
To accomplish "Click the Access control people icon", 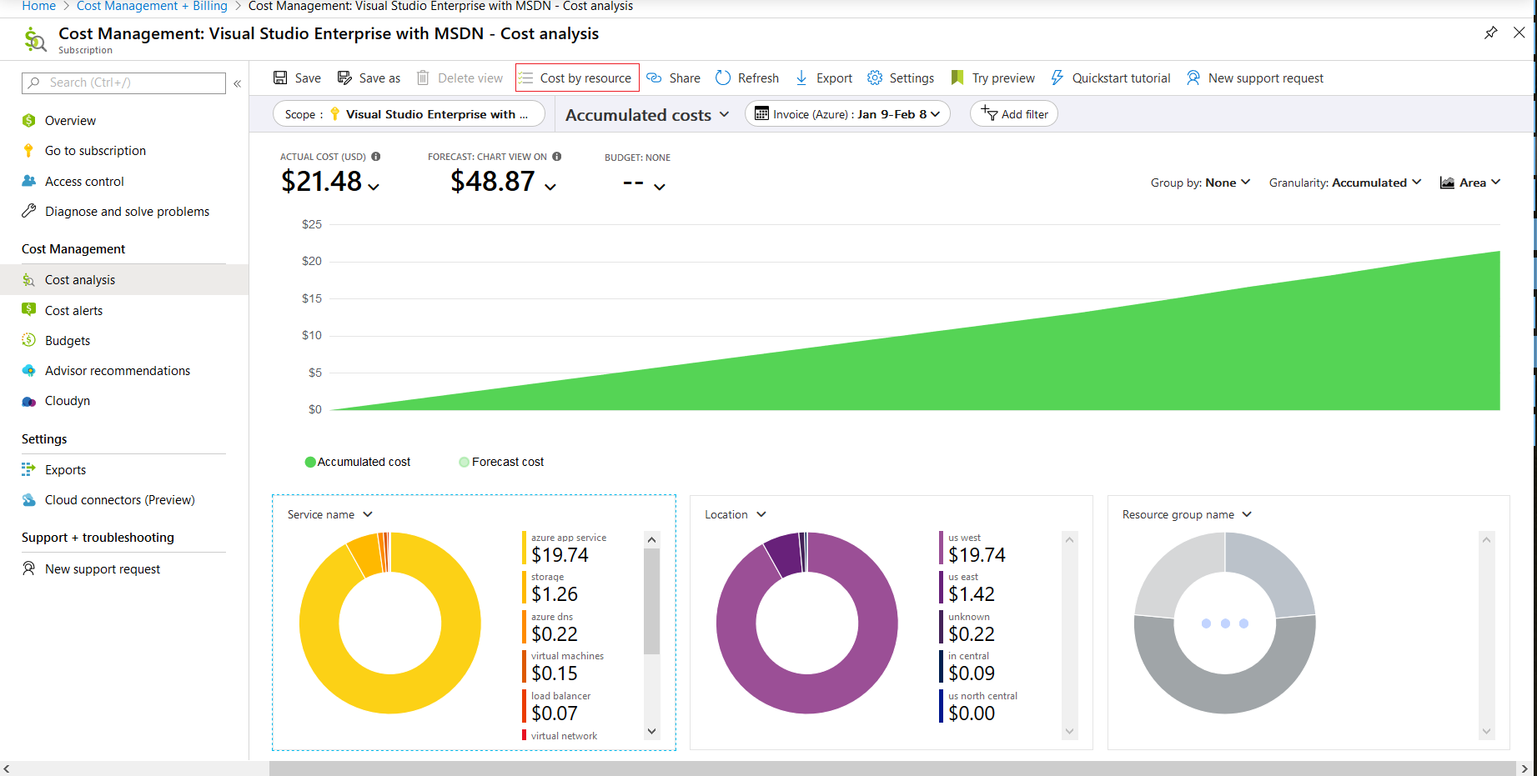I will pyautogui.click(x=29, y=181).
